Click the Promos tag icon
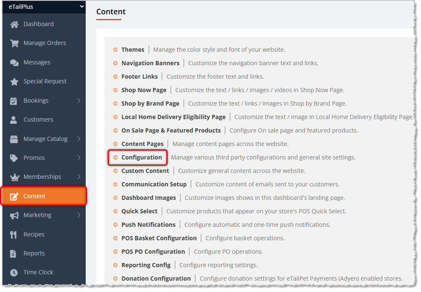This screenshot has width=421, height=292. coord(14,158)
